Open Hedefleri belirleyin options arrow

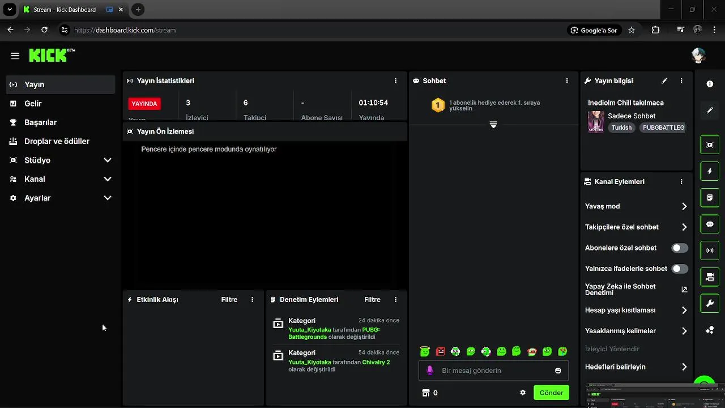[x=684, y=367]
